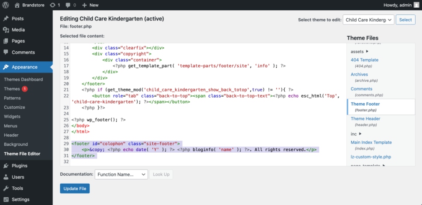Click the Themes update badge showing 1
Screen dimensions: 422x205
(x=25, y=89)
